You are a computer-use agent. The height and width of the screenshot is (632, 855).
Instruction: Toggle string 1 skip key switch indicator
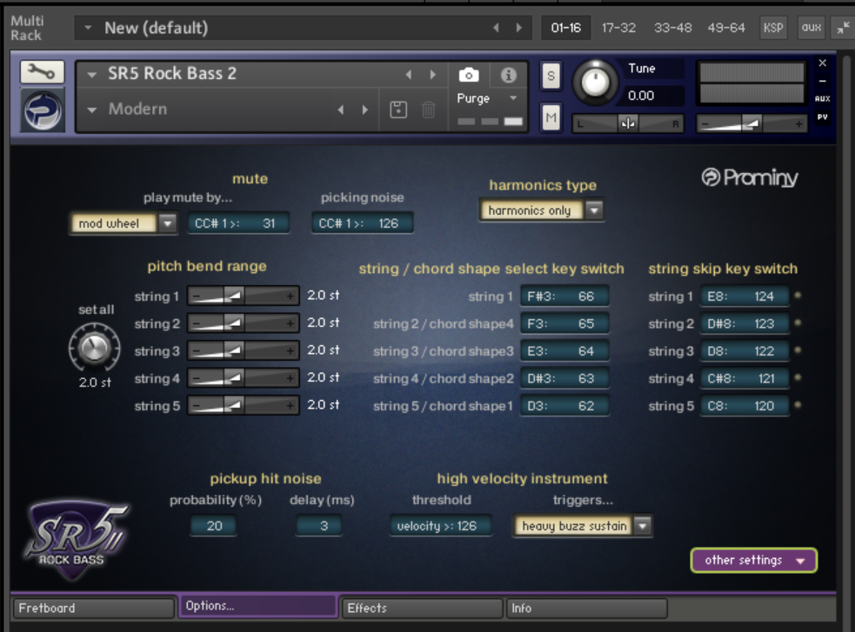(798, 296)
